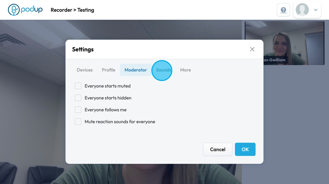
Task: Open the More tab
Action: [x=185, y=70]
